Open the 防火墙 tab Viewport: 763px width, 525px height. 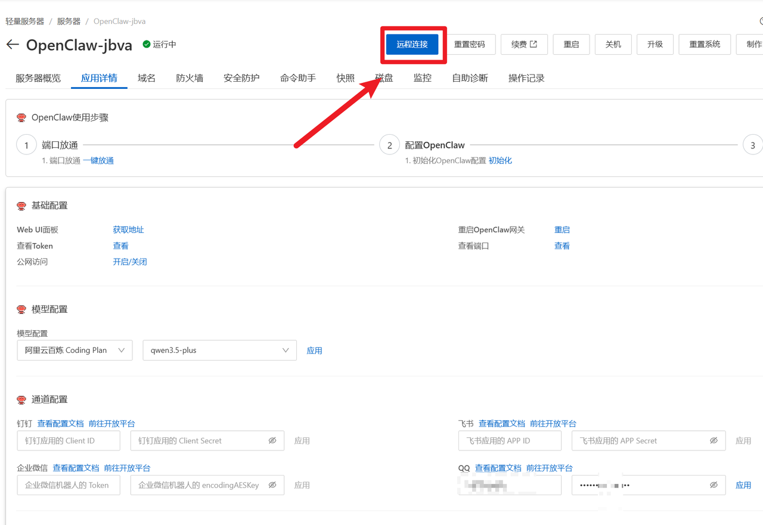tap(190, 78)
